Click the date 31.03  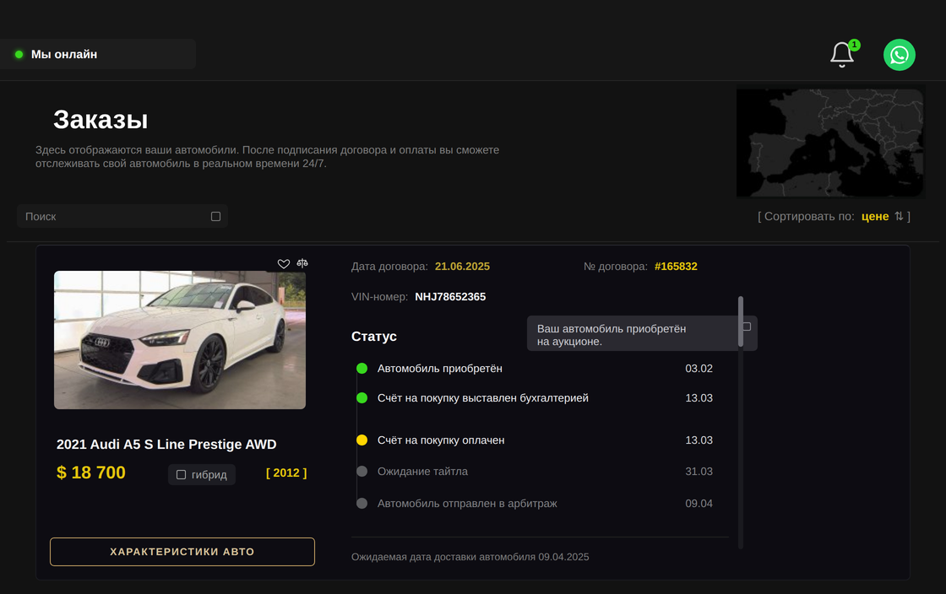[x=699, y=471]
